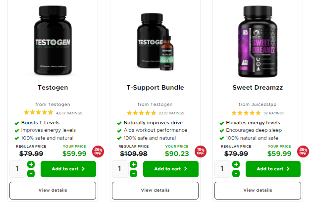Open the Sweet Dreamzz bottle image

click(x=258, y=41)
